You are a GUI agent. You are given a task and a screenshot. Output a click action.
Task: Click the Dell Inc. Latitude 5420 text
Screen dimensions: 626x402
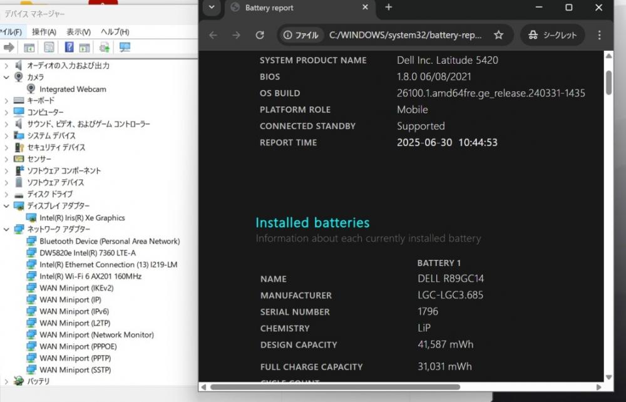tap(448, 60)
